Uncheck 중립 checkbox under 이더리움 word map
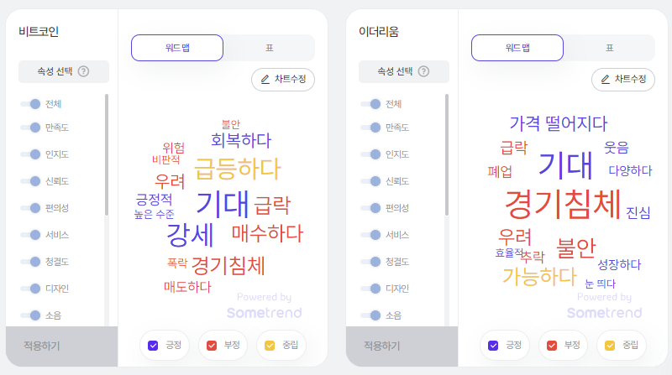This screenshot has height=375, width=672. pyautogui.click(x=610, y=346)
